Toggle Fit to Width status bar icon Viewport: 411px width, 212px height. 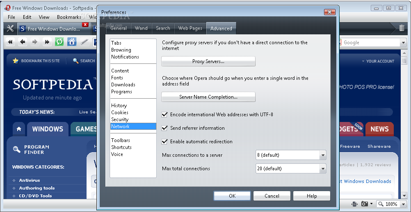[354, 204]
